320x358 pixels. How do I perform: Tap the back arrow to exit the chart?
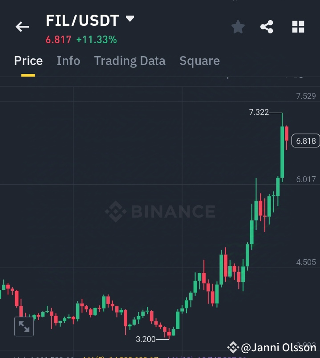[22, 27]
